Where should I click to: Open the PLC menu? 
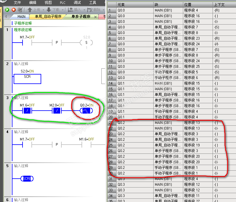pyautogui.click(x=63, y=3)
